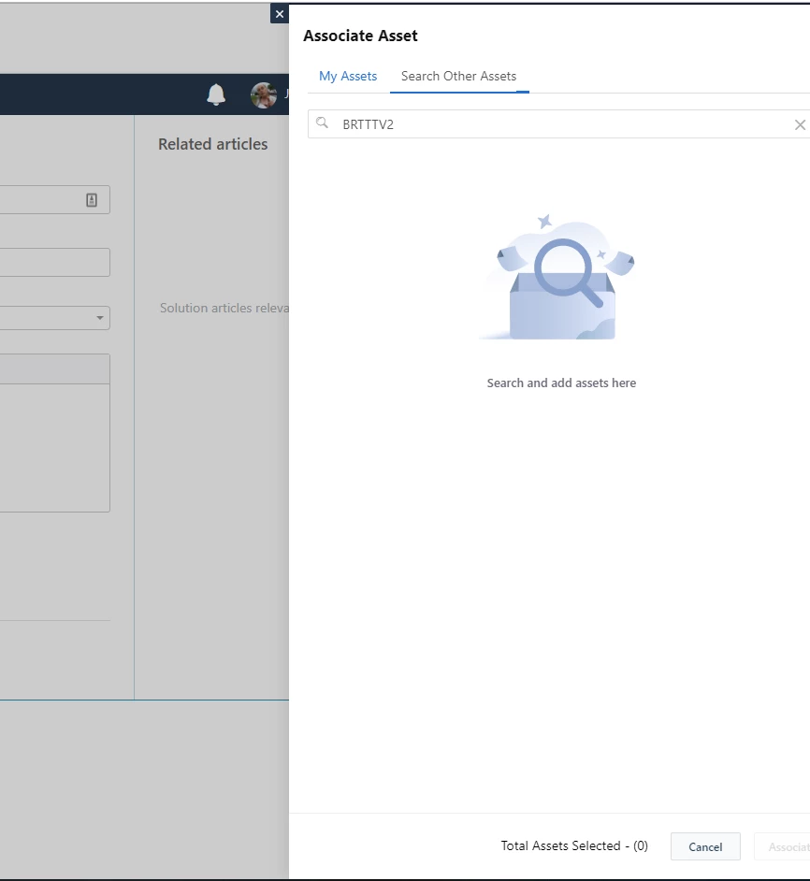Click the Associate Asset panel title

point(360,36)
